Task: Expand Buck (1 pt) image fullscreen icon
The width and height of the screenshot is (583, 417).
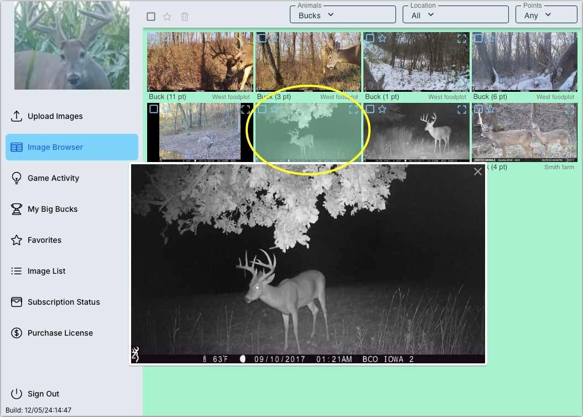Action: click(x=462, y=38)
